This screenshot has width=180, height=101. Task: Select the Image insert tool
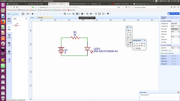click(x=130, y=42)
